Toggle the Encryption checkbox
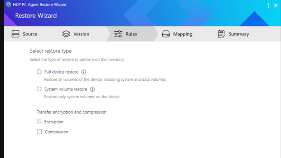Screen dimensions: 281x158 click(39, 122)
